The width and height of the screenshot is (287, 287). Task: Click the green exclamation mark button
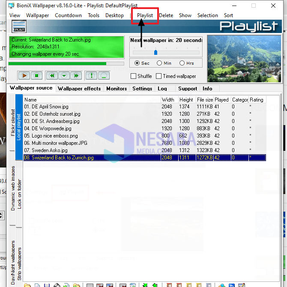pos(91,75)
